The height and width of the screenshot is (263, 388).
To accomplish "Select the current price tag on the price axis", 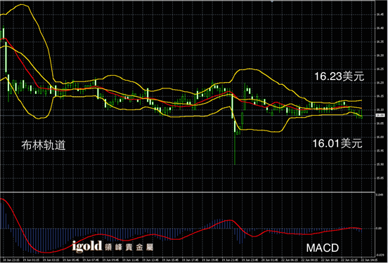I will click(x=380, y=115).
